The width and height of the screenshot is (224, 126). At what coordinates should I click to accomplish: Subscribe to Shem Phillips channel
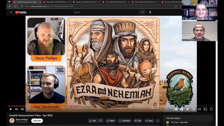click(37, 121)
